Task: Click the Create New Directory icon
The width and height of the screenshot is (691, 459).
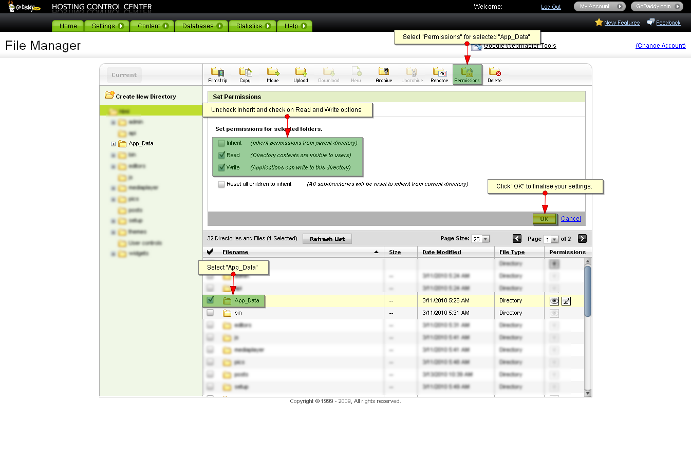Action: (x=109, y=95)
